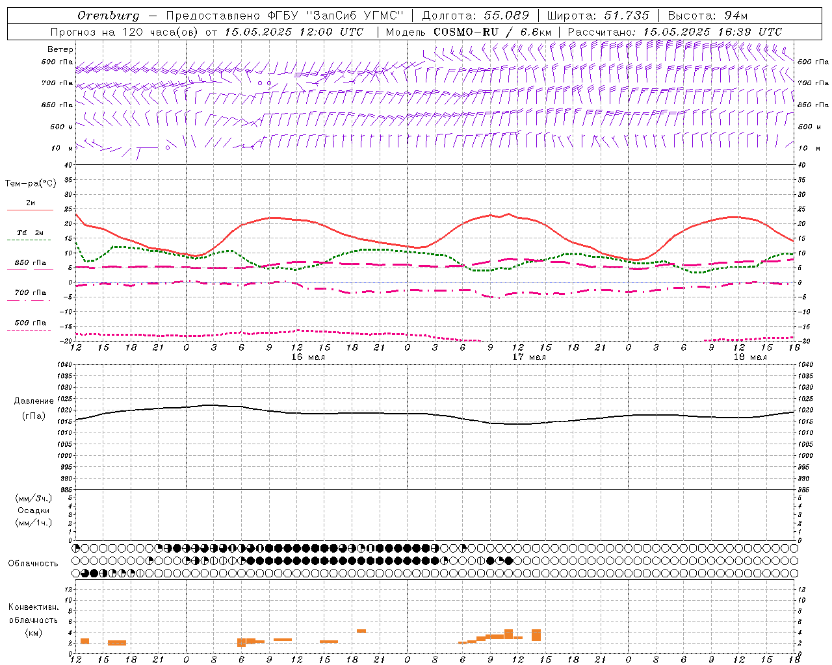Click the 'Давление' pressure panel label
832x665 pixels.
point(34,401)
